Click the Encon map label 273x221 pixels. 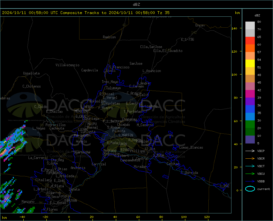[200, 25]
